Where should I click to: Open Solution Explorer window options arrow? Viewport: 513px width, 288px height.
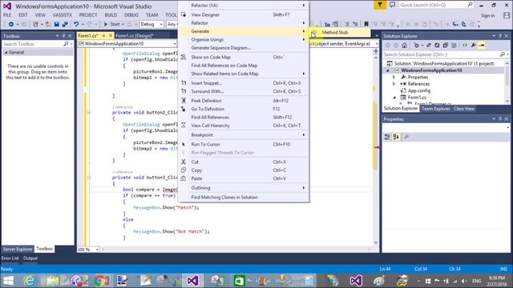(494, 36)
